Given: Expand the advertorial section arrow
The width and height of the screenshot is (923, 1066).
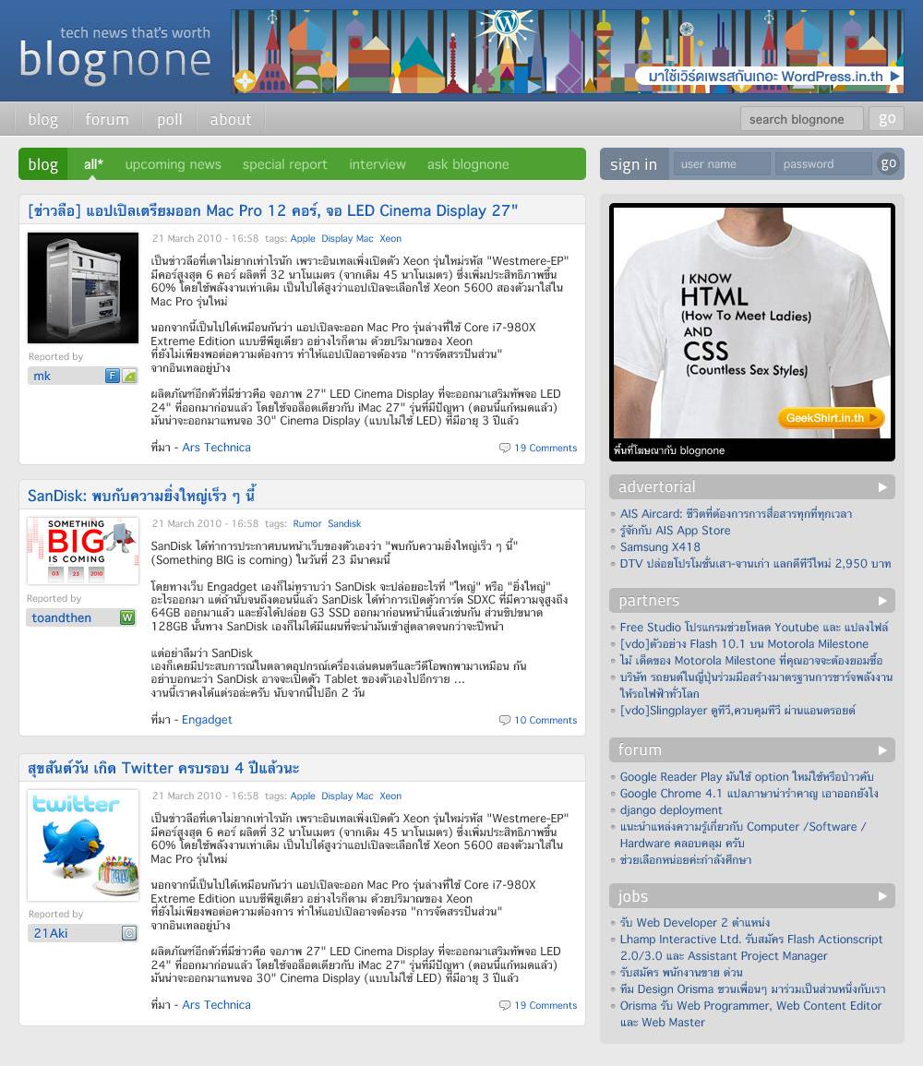Looking at the screenshot, I should point(882,486).
